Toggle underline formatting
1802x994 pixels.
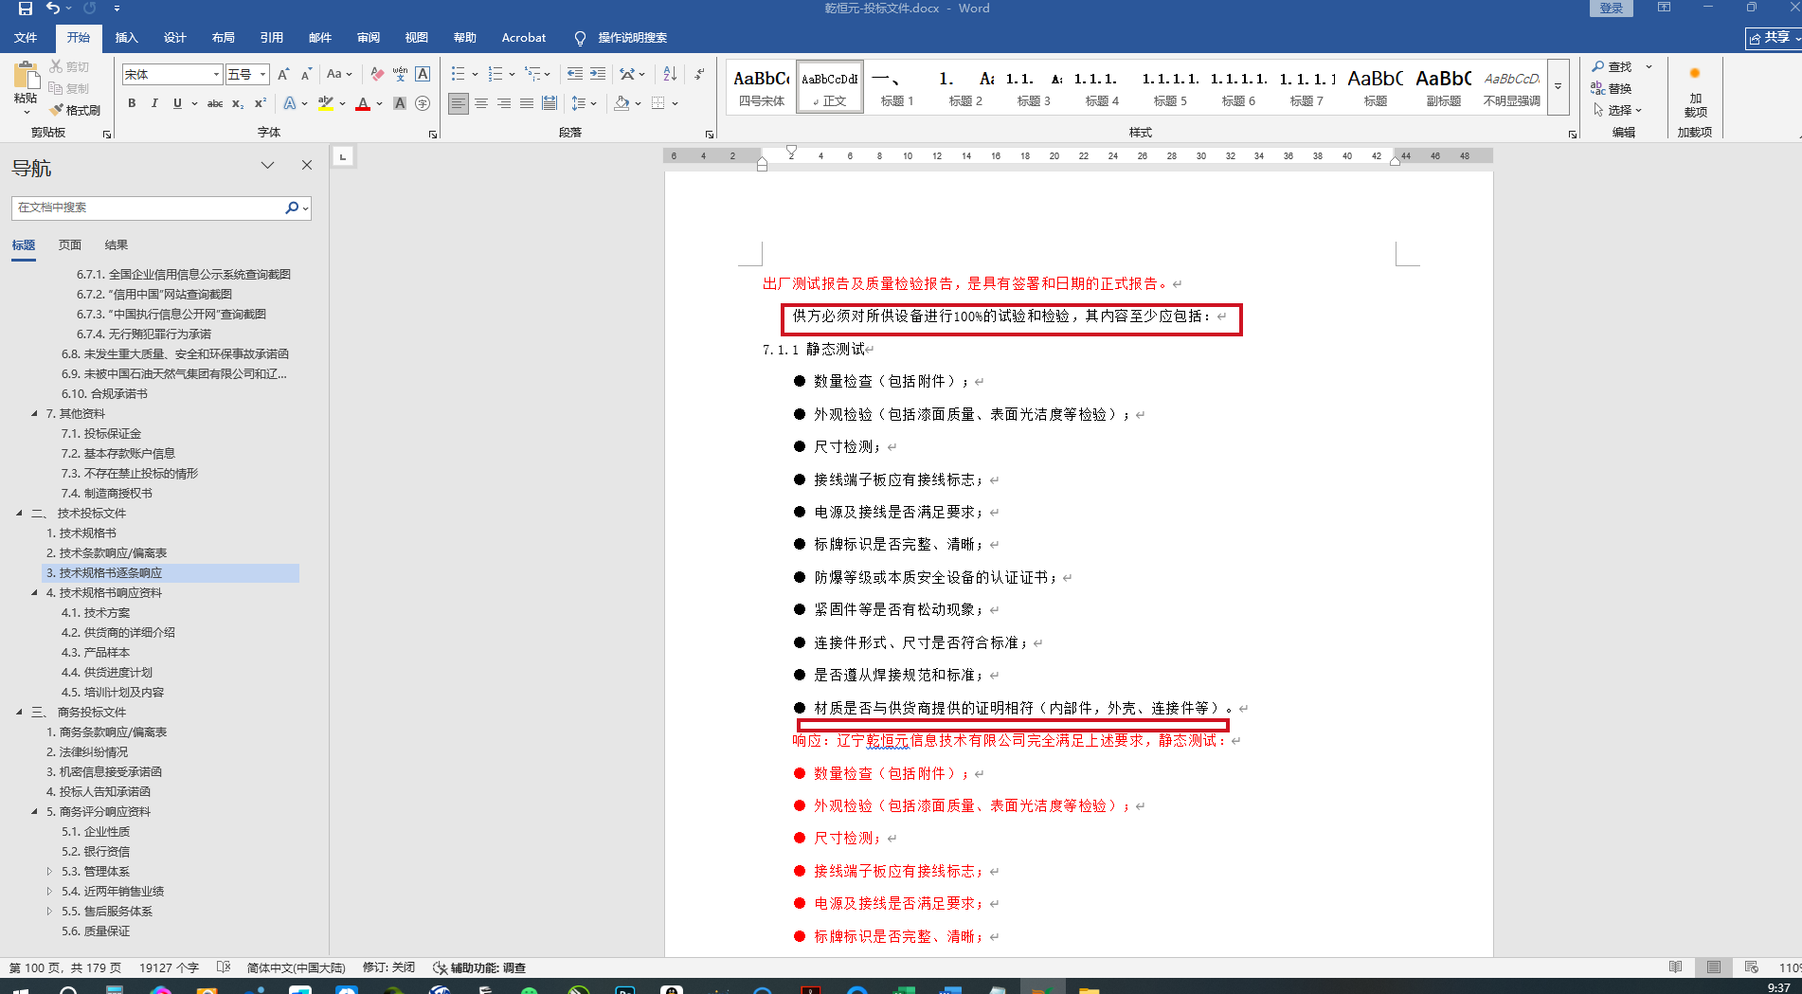[177, 103]
